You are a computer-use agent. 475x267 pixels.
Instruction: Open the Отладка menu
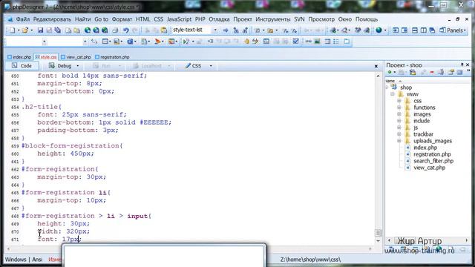point(219,19)
